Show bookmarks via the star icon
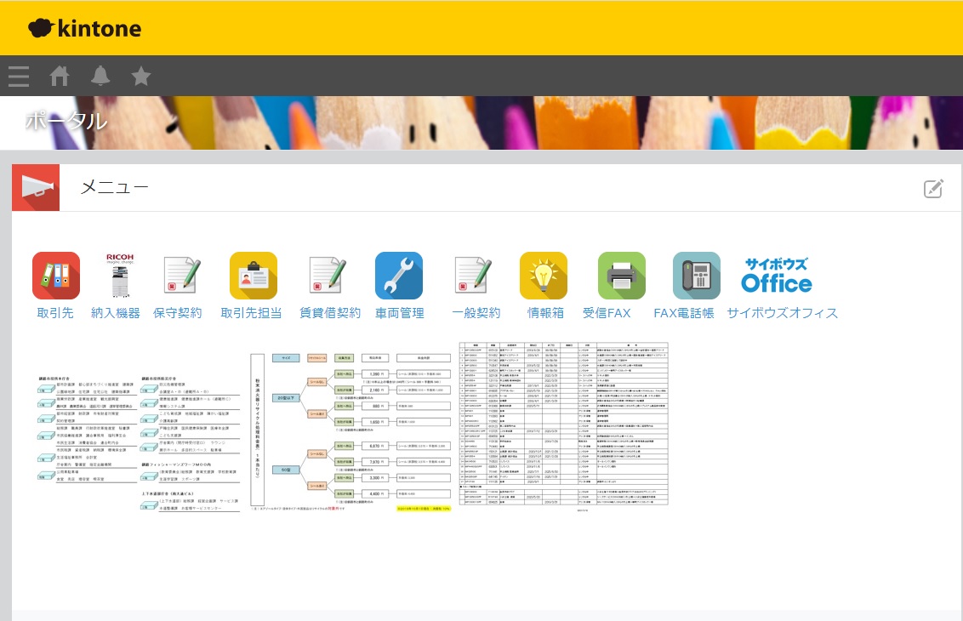 141,77
